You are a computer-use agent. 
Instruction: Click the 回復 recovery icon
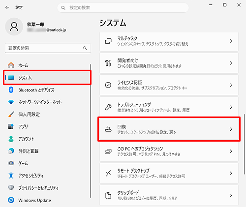pyautogui.click(x=108, y=129)
